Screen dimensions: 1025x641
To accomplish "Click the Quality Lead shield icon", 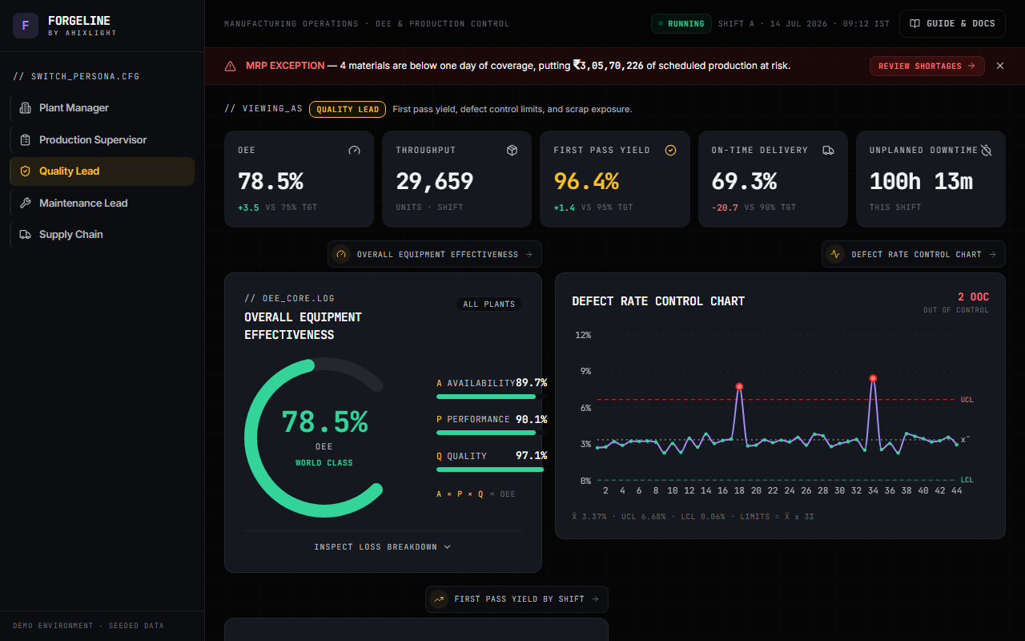I will coord(25,171).
